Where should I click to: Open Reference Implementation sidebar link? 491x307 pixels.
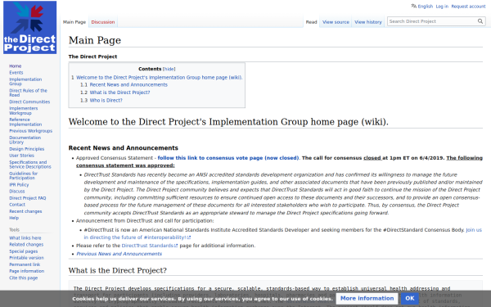[25, 122]
